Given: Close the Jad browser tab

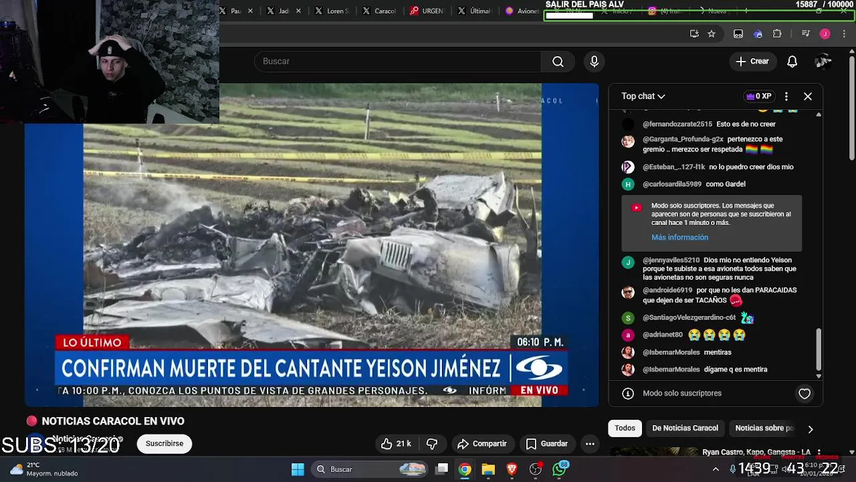Looking at the screenshot, I should click(298, 11).
